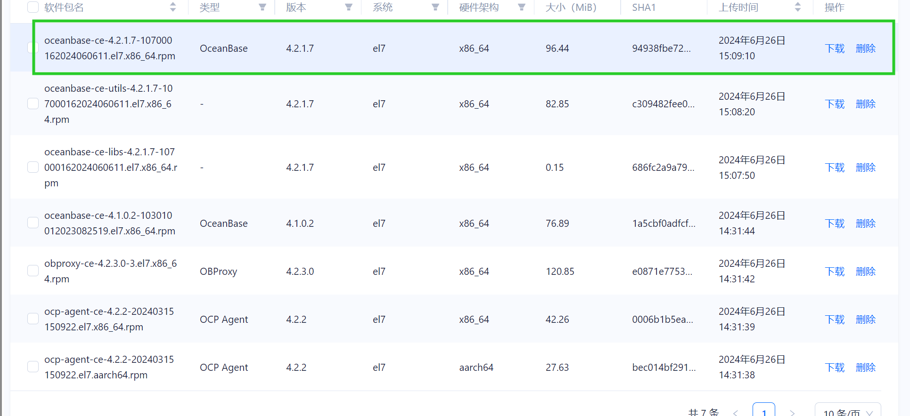Screen dimensions: 910x416
Task: Select SHA1 value 94938fbe72...
Action: pyautogui.click(x=661, y=48)
